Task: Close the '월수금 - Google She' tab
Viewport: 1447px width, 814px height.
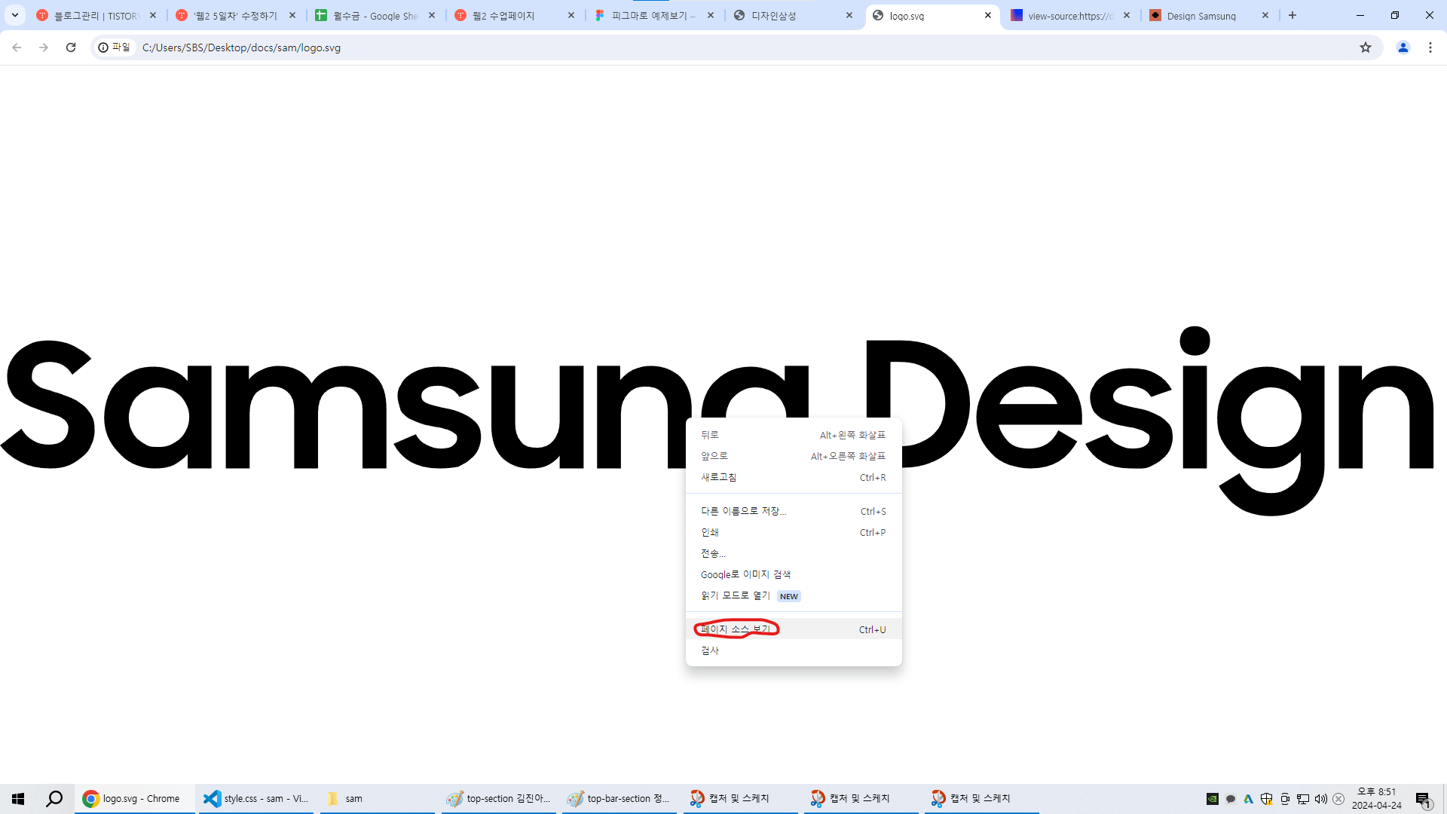Action: [x=432, y=15]
